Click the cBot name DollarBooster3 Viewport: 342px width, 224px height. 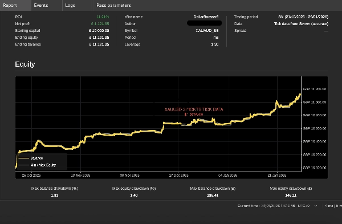coord(206,17)
